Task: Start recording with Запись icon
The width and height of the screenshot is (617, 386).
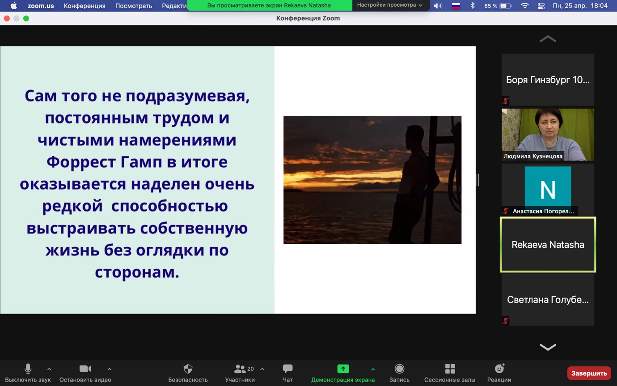Action: (399, 369)
